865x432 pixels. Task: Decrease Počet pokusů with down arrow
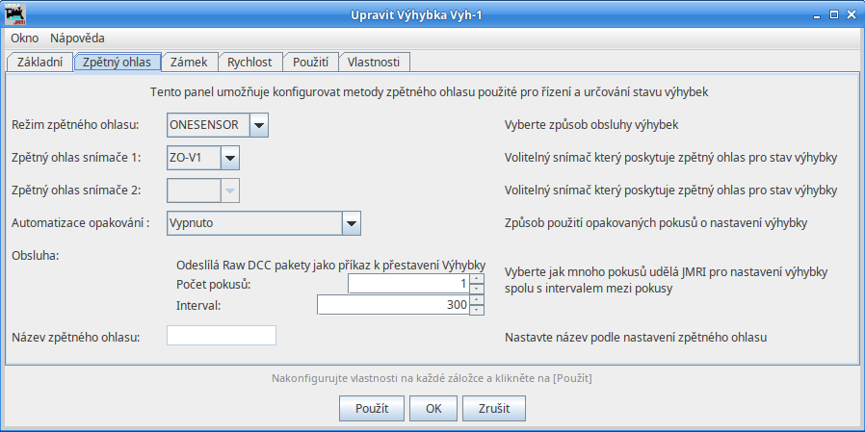[477, 289]
